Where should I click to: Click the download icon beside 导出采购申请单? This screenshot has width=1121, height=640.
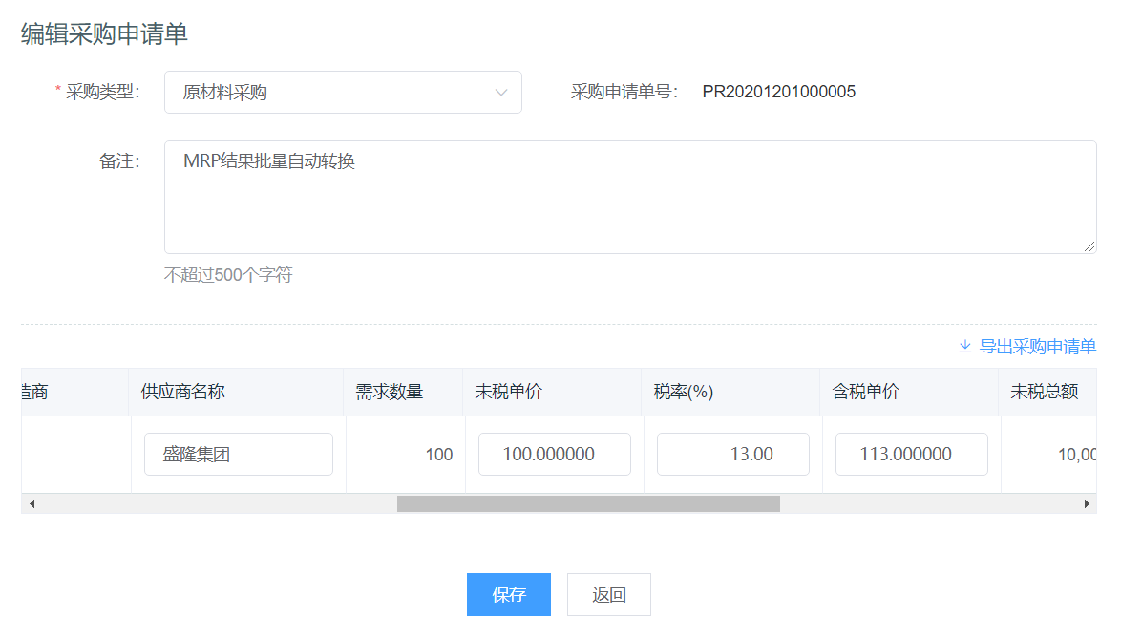[964, 347]
